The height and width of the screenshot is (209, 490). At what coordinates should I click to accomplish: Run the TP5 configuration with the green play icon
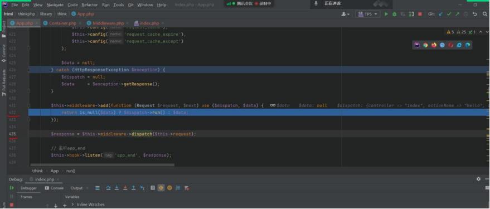tap(386, 14)
